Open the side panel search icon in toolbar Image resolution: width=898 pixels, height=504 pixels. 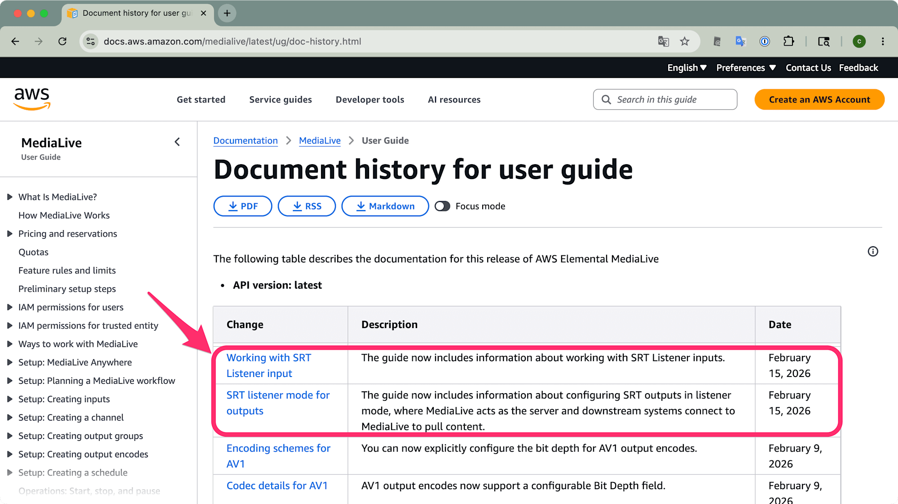(x=824, y=41)
